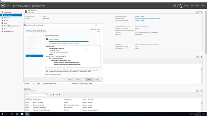This screenshot has height=116, width=207.
Task: Collapse the Events filter bar chevron
Action: coord(200,61)
